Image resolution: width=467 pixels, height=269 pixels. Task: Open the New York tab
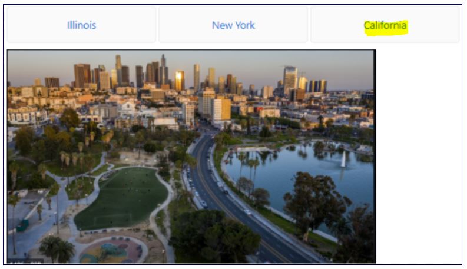[x=233, y=25]
